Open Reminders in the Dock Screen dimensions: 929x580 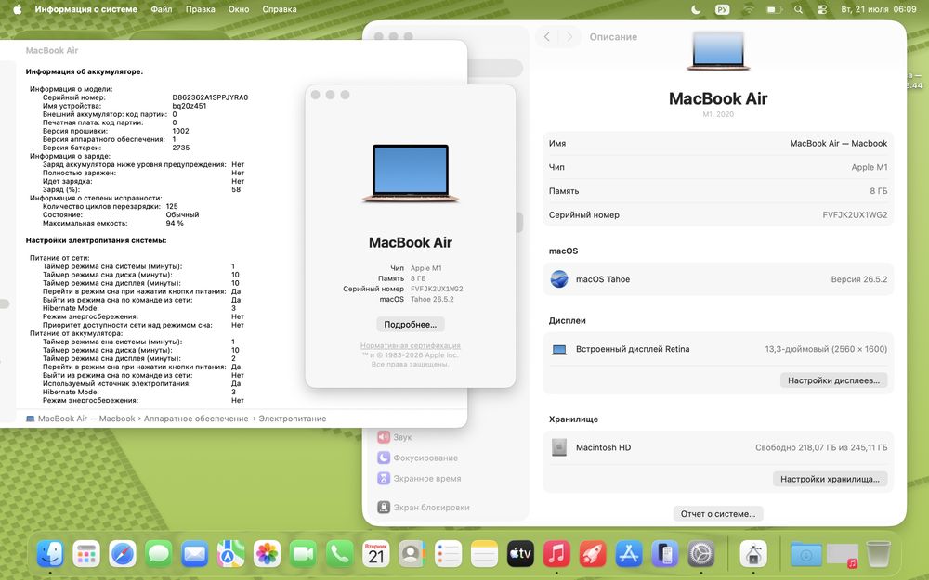pyautogui.click(x=448, y=555)
